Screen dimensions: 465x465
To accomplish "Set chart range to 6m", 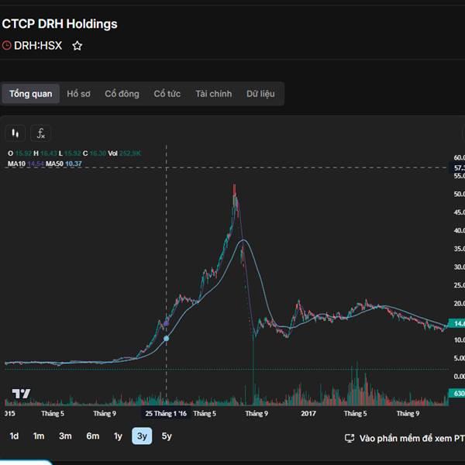I will pos(92,436).
